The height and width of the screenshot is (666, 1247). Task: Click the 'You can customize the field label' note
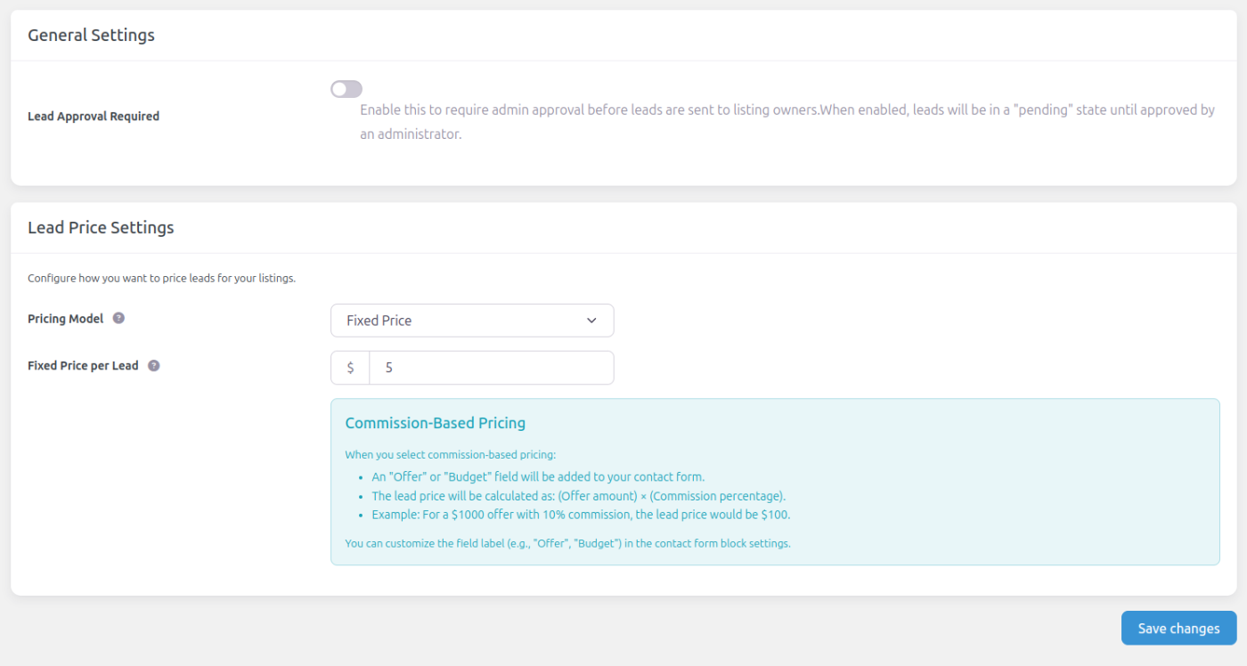pos(567,542)
